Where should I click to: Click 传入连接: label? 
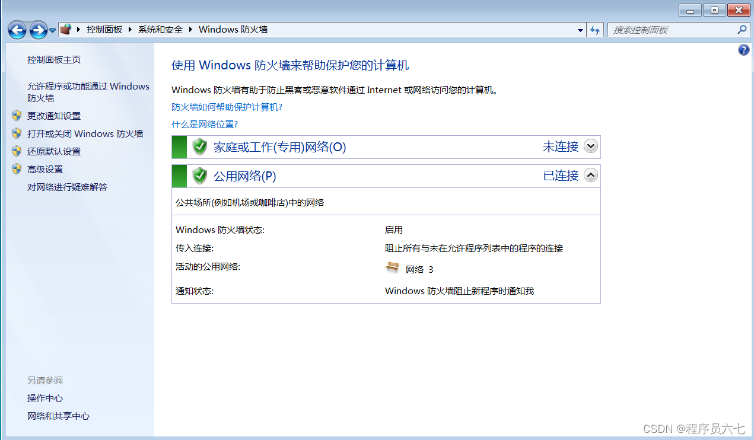tap(195, 248)
